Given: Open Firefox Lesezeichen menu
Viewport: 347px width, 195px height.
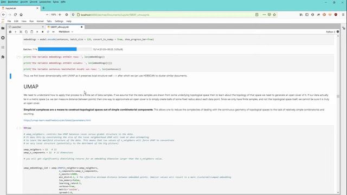Looking at the screenshot, I should (45, 2).
